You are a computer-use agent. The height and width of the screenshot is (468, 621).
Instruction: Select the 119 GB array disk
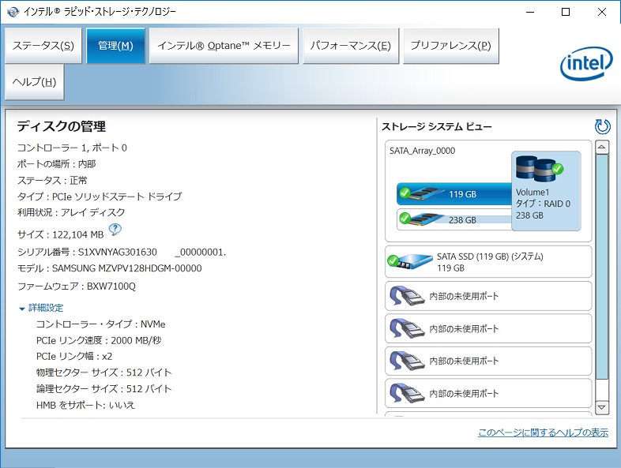pyautogui.click(x=454, y=194)
